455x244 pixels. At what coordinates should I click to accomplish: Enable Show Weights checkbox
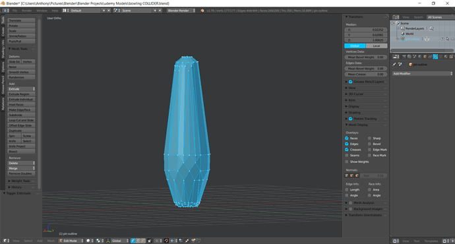[x=347, y=162]
